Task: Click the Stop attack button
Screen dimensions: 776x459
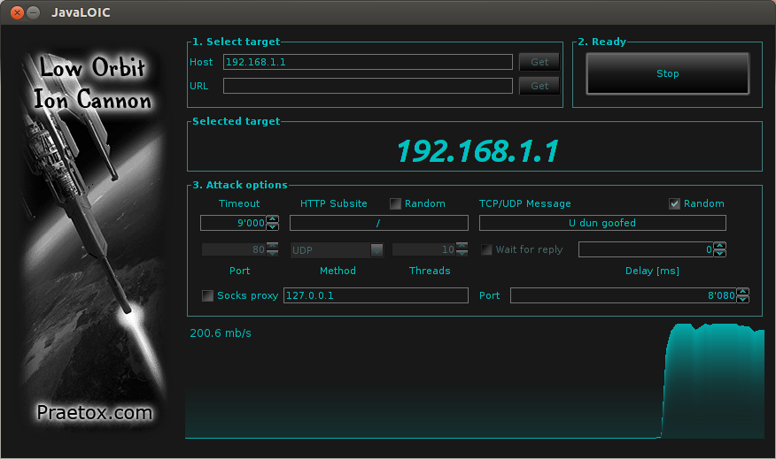Action: point(667,73)
